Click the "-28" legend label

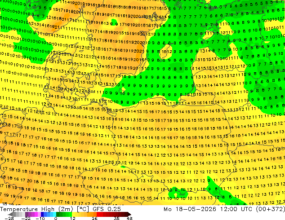pos(9,218)
